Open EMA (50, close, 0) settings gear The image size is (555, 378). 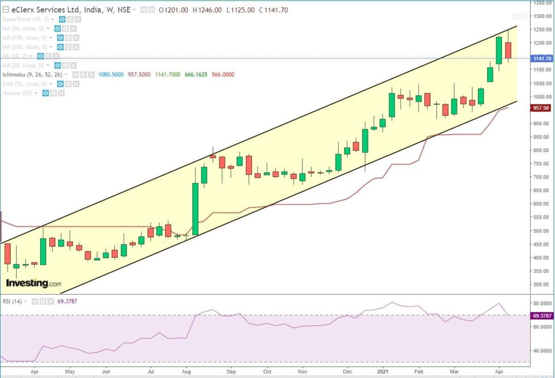click(69, 84)
